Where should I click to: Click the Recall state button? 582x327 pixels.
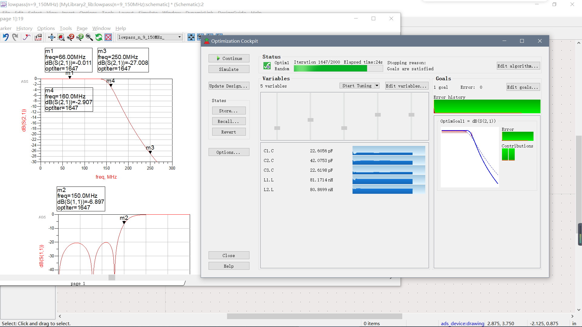pos(229,121)
